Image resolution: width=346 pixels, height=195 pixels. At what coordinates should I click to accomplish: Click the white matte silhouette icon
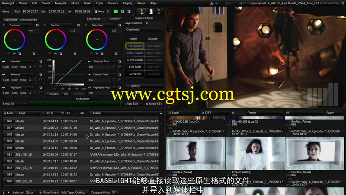pyautogui.click(x=151, y=11)
